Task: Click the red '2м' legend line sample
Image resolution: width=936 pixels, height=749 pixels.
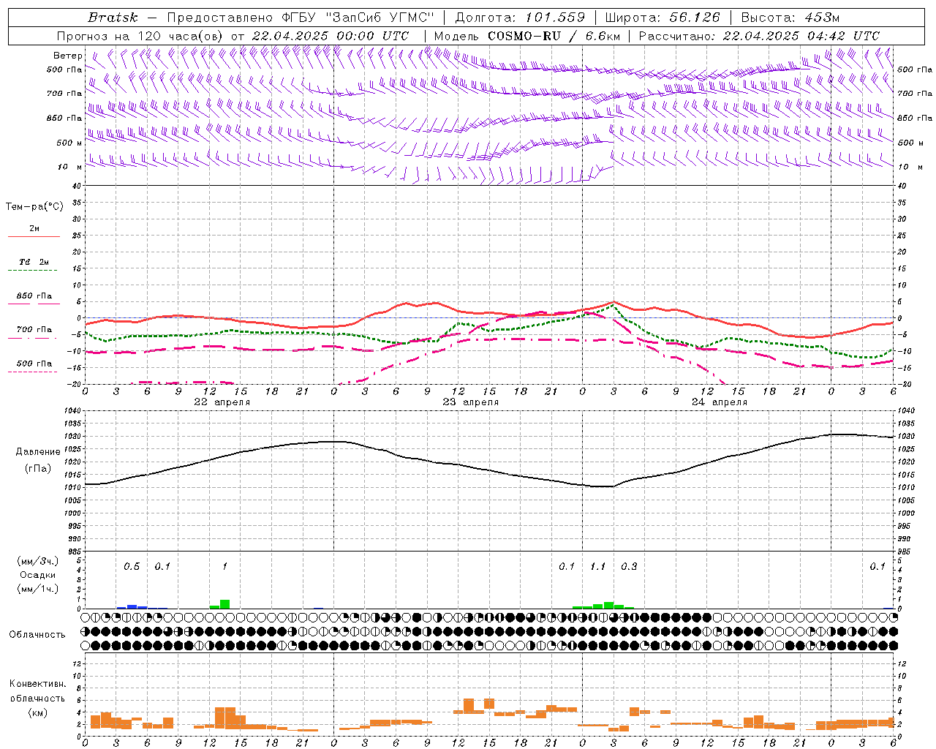Action: (34, 237)
